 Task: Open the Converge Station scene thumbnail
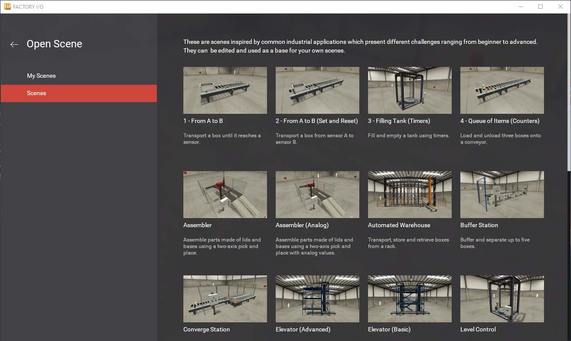click(x=225, y=299)
